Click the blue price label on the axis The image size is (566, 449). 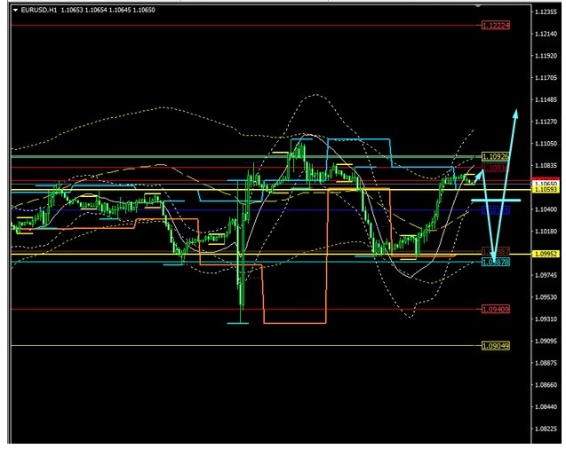tap(495, 211)
